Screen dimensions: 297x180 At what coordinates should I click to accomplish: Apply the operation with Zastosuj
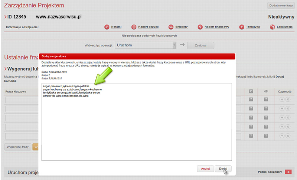click(200, 45)
